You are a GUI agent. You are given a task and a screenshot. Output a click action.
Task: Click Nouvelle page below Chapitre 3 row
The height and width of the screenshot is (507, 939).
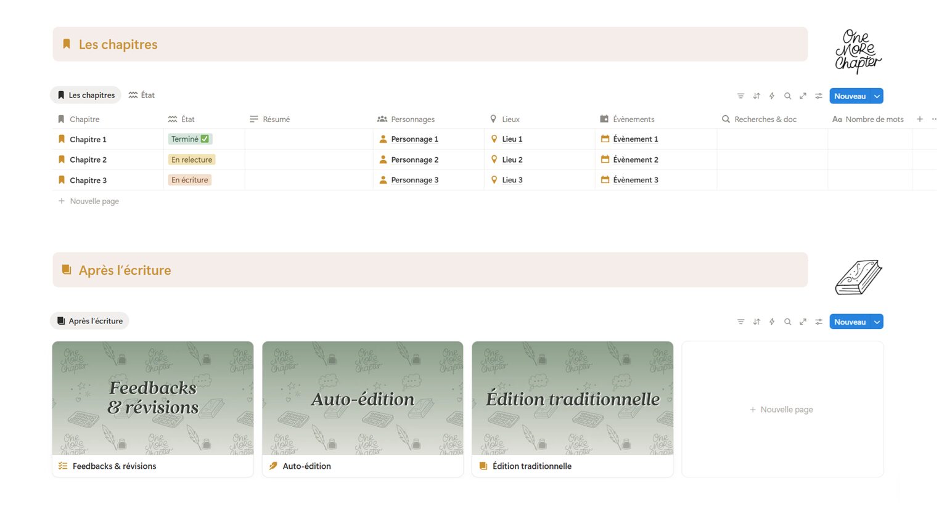tap(94, 201)
